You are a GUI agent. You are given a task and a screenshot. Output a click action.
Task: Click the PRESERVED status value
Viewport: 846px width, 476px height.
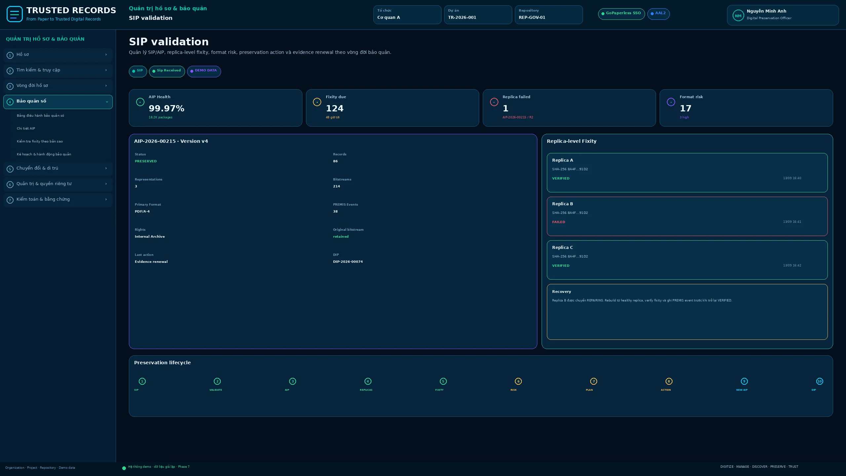point(146,161)
